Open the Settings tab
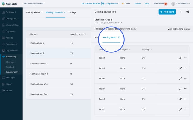Viewport: 193px width, 120px height. click(x=72, y=13)
